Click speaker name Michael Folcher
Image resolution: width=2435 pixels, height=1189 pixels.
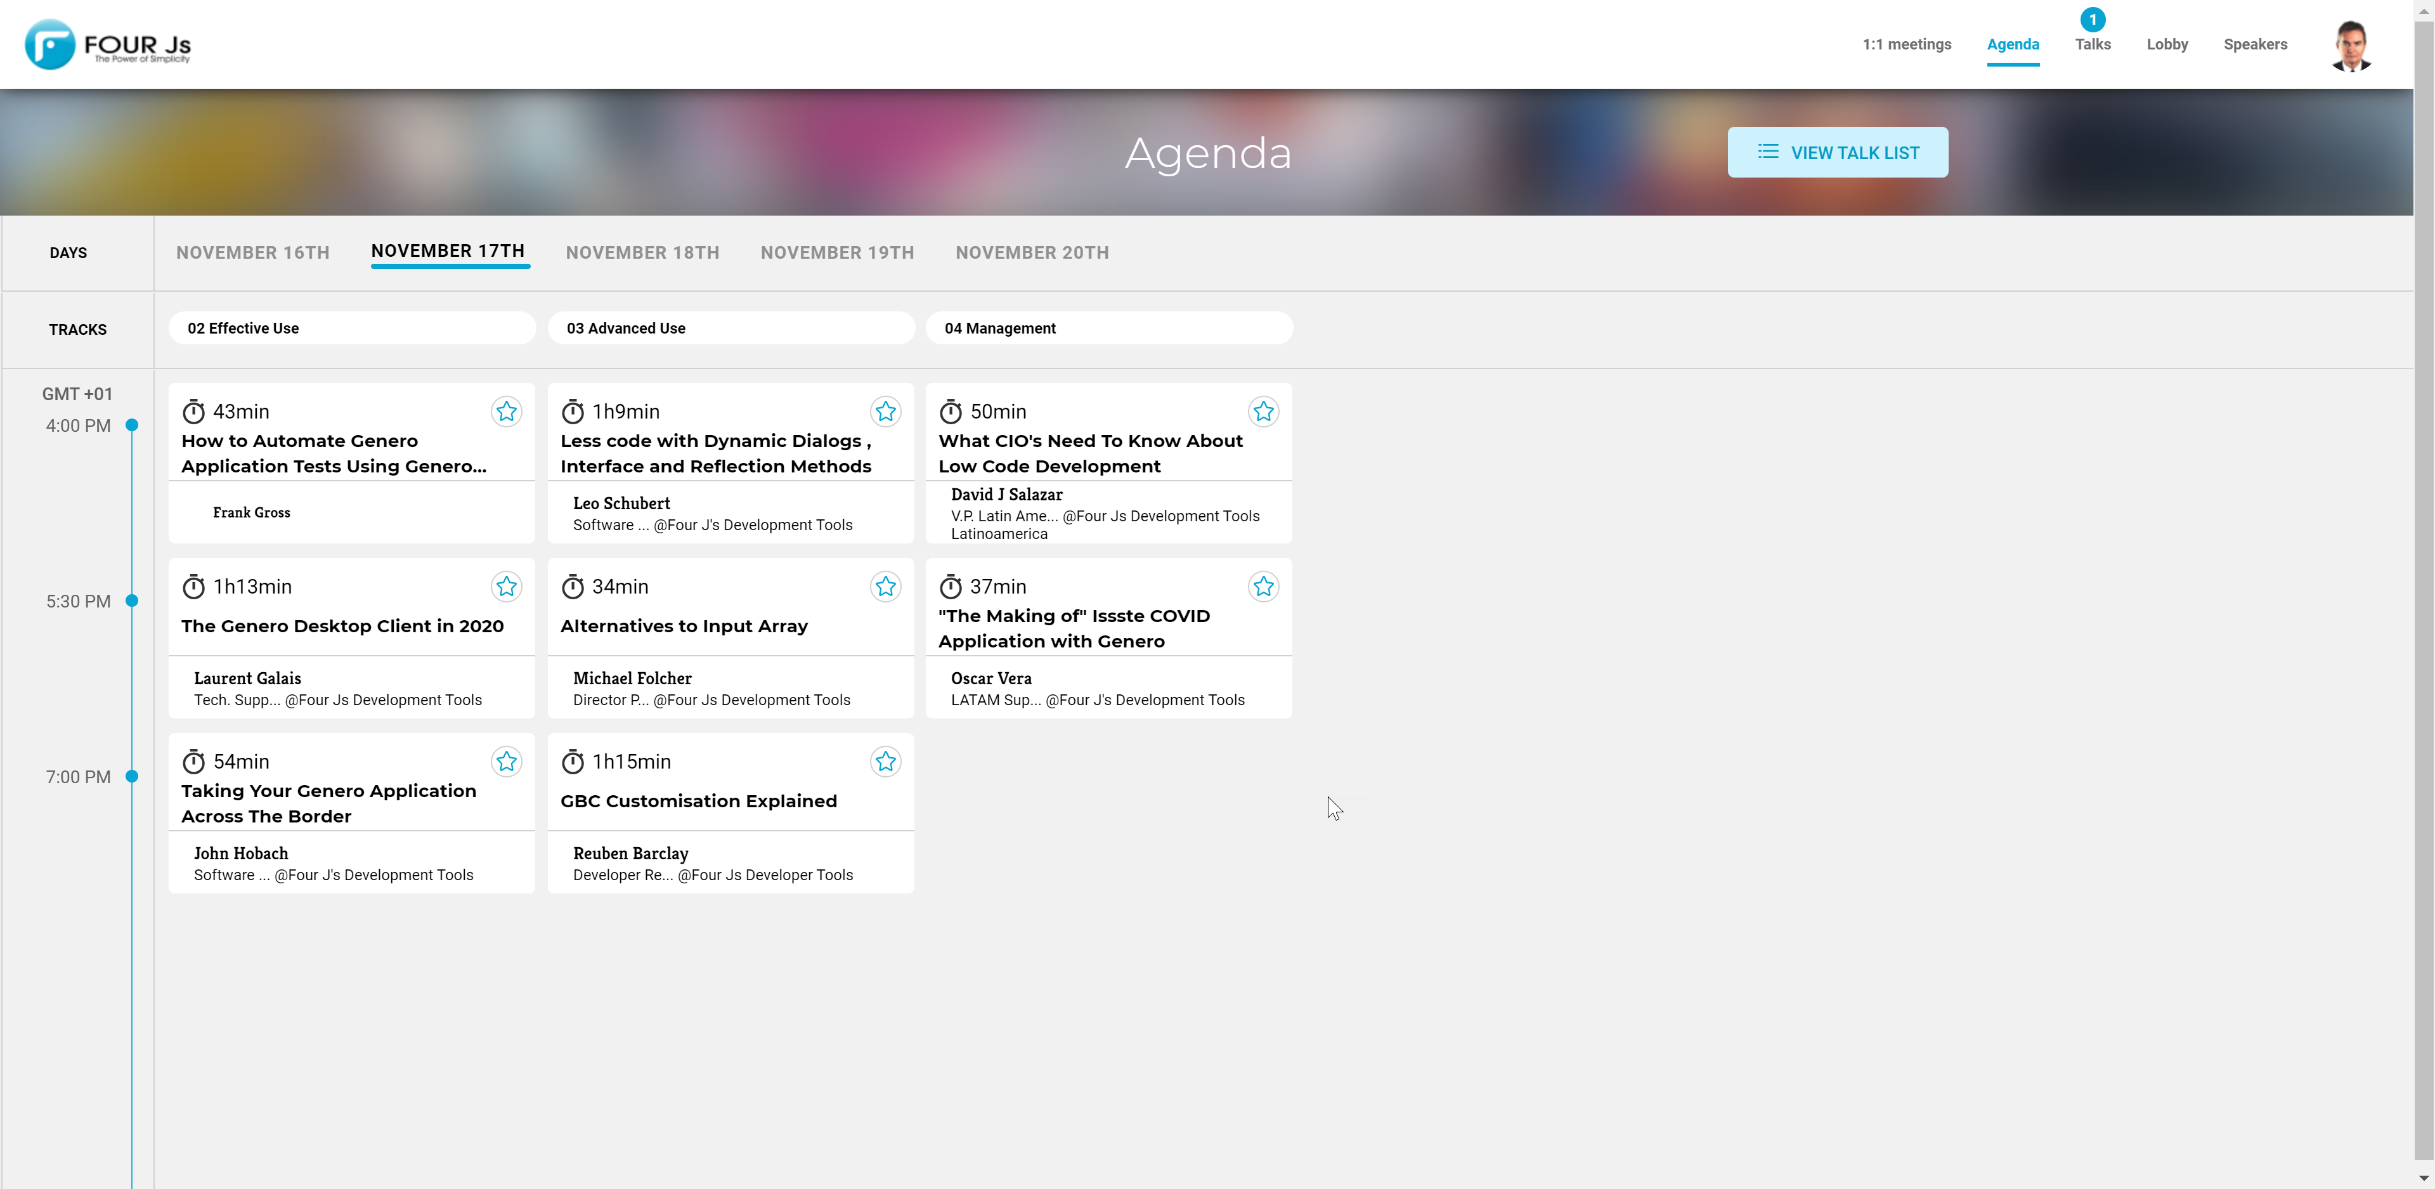coord(632,678)
